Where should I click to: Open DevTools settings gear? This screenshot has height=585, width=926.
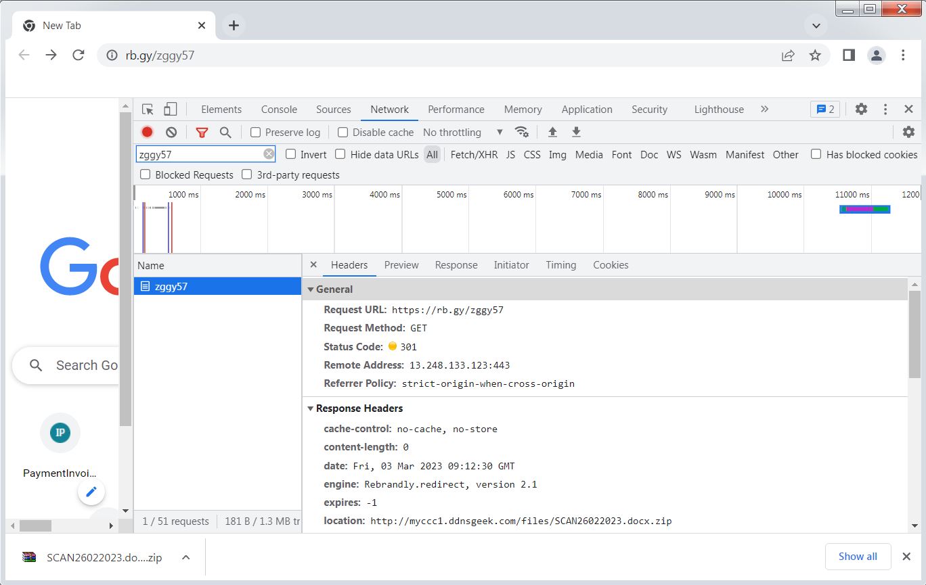click(x=861, y=110)
